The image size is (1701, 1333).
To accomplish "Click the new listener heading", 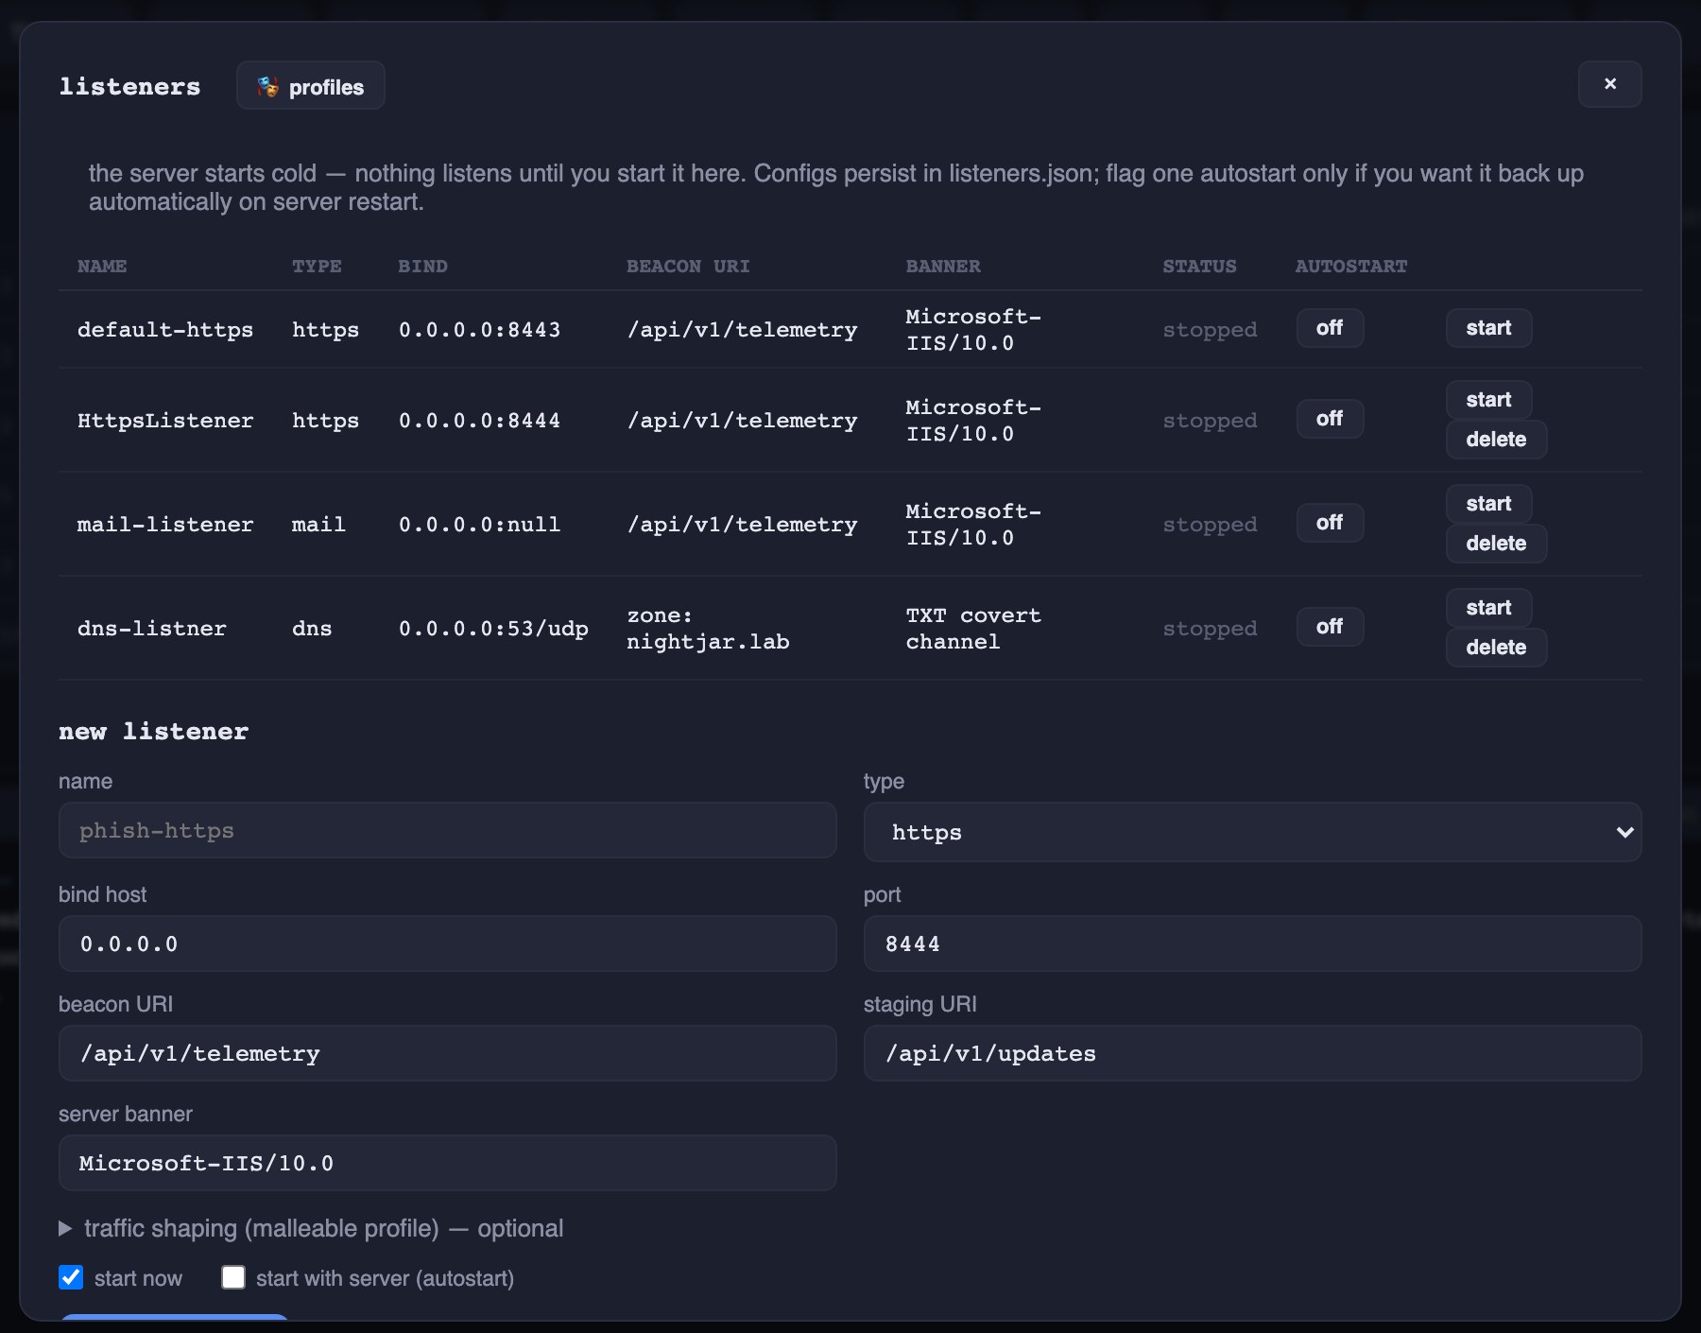I will point(153,732).
